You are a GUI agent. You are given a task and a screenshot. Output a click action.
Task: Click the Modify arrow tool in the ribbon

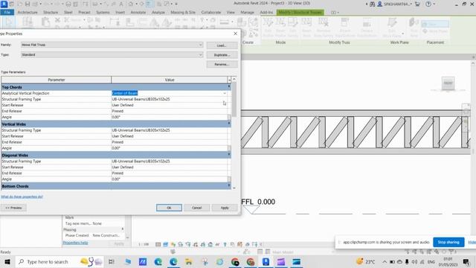pos(8,23)
